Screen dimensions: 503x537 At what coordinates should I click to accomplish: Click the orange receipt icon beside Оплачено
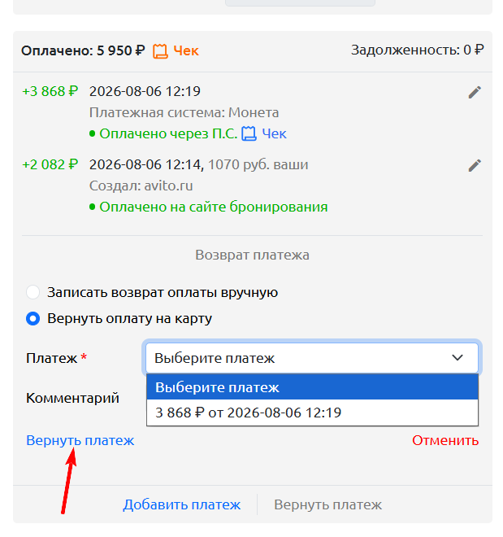160,51
